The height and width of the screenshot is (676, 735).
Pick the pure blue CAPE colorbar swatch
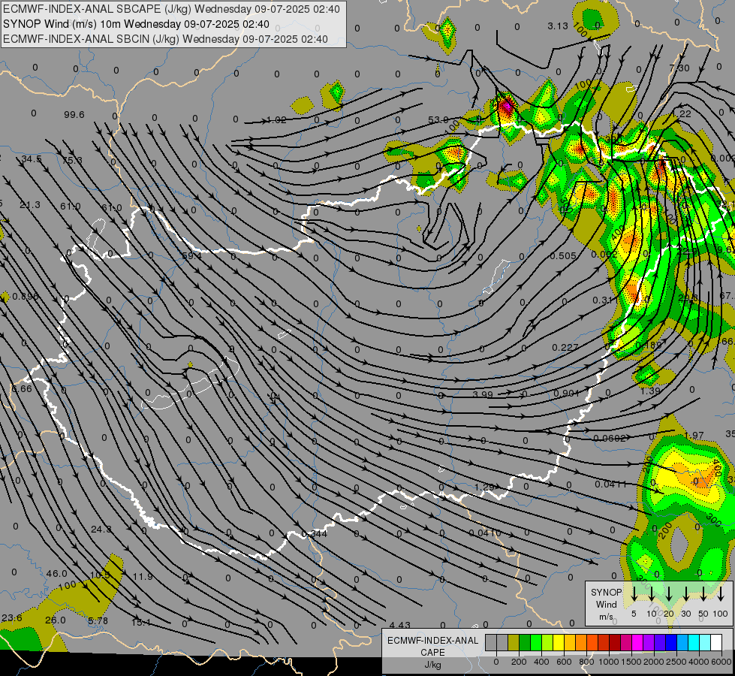point(670,642)
